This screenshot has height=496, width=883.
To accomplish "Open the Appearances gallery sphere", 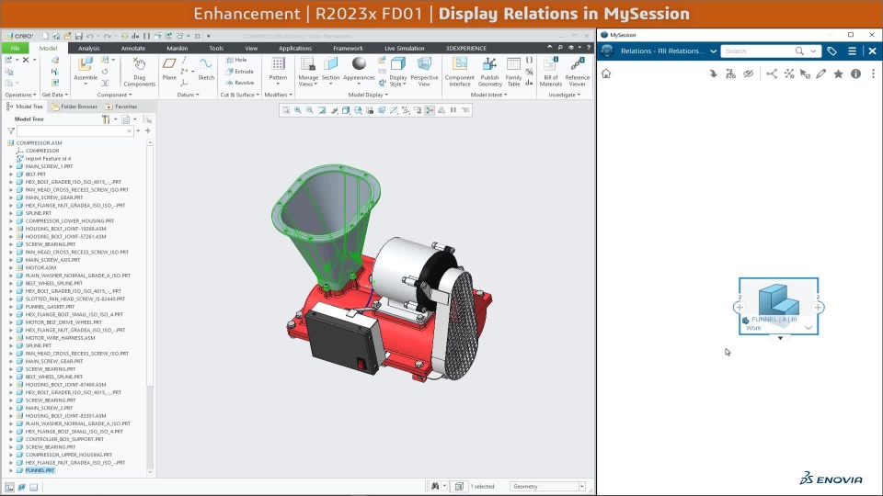I will (x=359, y=63).
